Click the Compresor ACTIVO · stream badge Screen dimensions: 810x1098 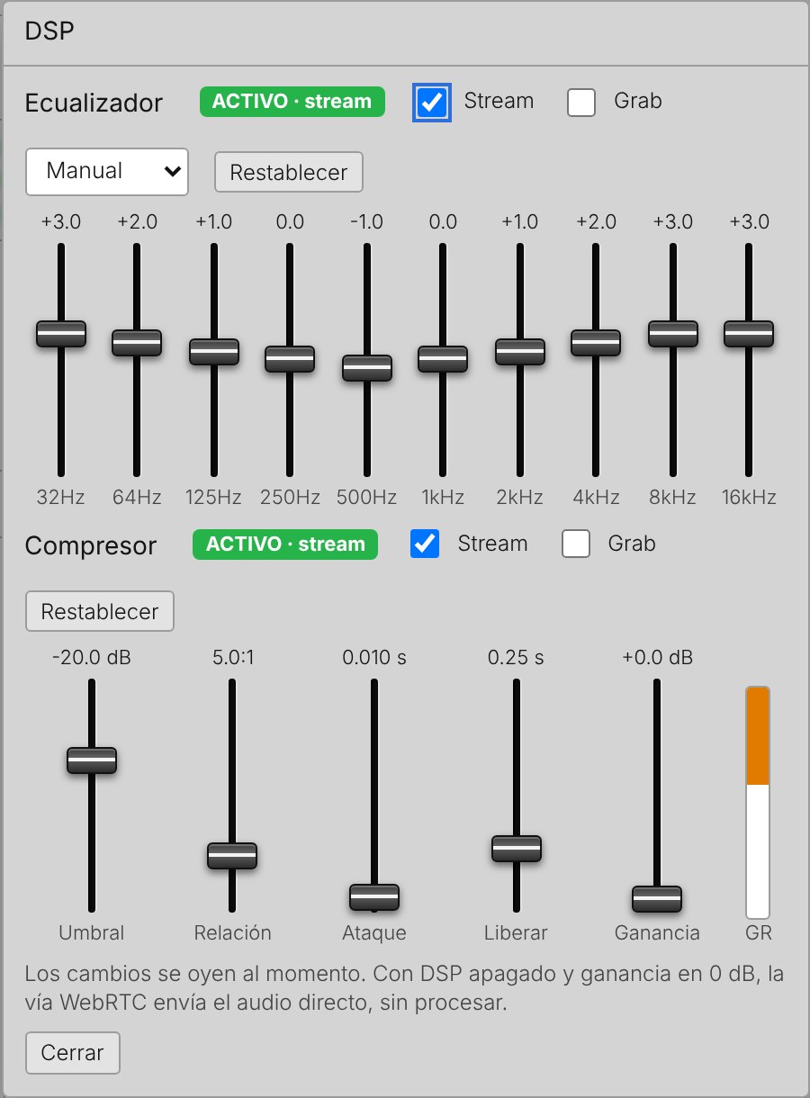point(285,544)
